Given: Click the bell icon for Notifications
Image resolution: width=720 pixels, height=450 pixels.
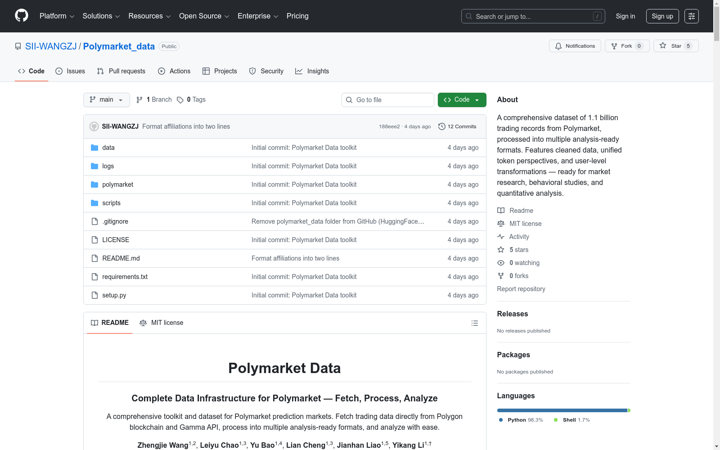Looking at the screenshot, I should point(558,46).
